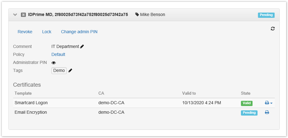Collapse the IDPrime MD device panel
The image size is (288, 138).
pos(15,15)
